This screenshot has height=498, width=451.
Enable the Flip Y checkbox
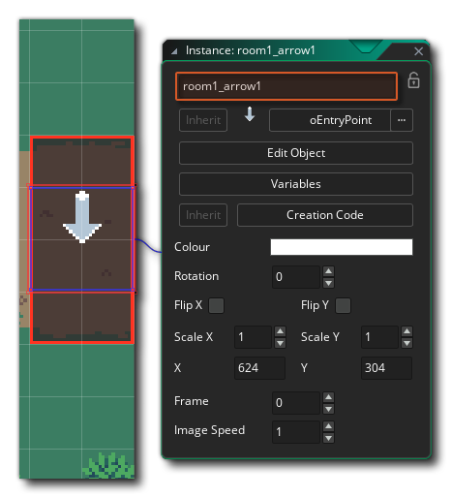(343, 305)
